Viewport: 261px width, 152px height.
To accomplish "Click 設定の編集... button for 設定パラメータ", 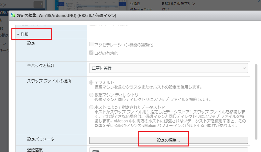I will (168, 140).
